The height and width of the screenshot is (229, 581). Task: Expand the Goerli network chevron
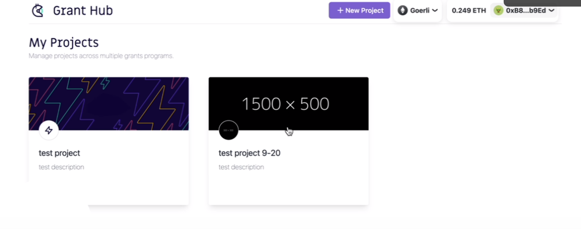435,10
